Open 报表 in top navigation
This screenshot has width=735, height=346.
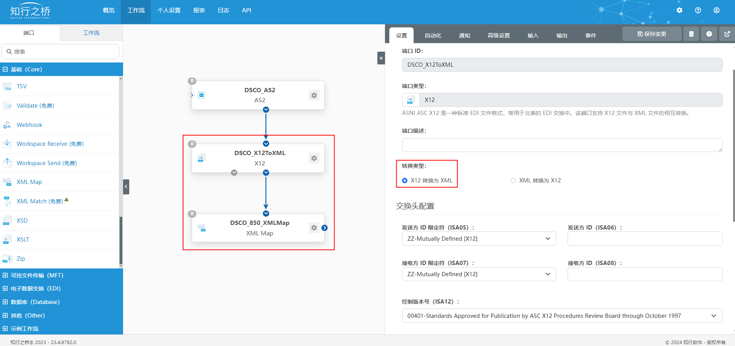tap(199, 10)
